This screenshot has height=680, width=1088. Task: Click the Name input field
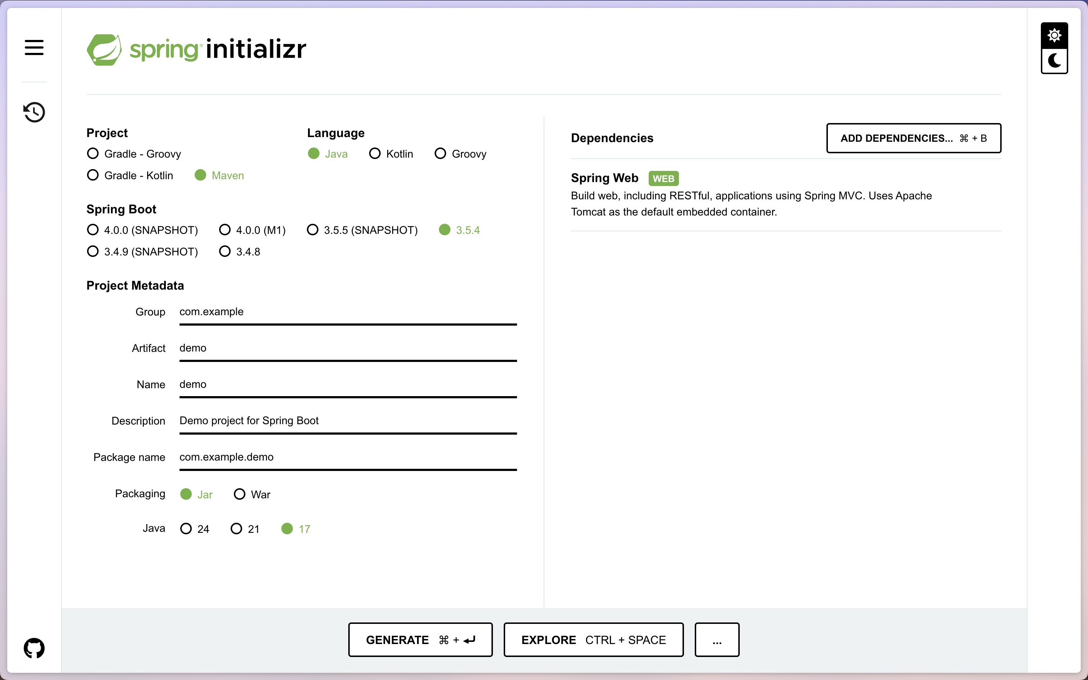[348, 385]
